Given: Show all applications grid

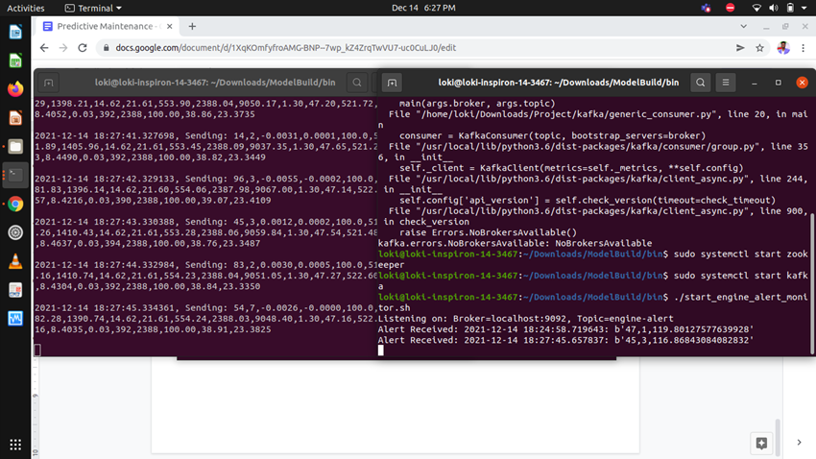Looking at the screenshot, I should (x=15, y=444).
